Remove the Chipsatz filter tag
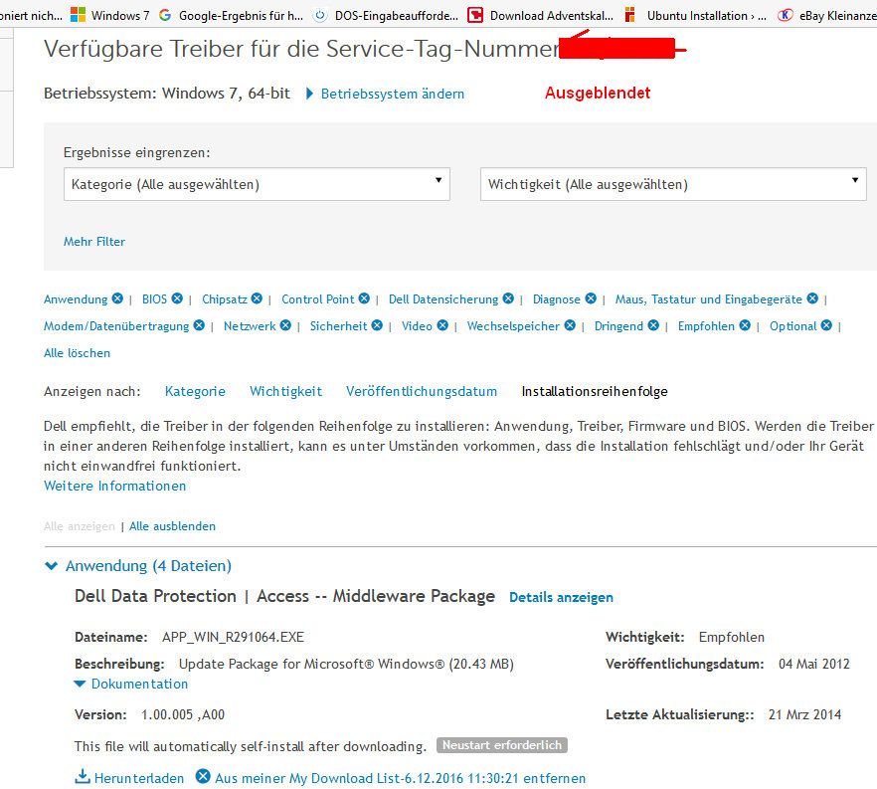877x789 pixels. tap(257, 298)
